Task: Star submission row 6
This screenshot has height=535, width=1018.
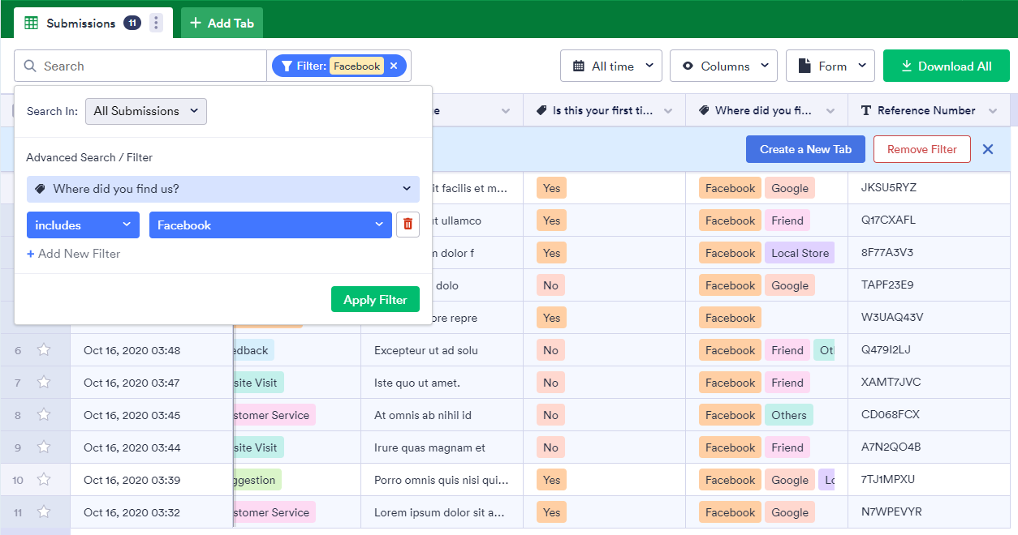Action: point(44,350)
